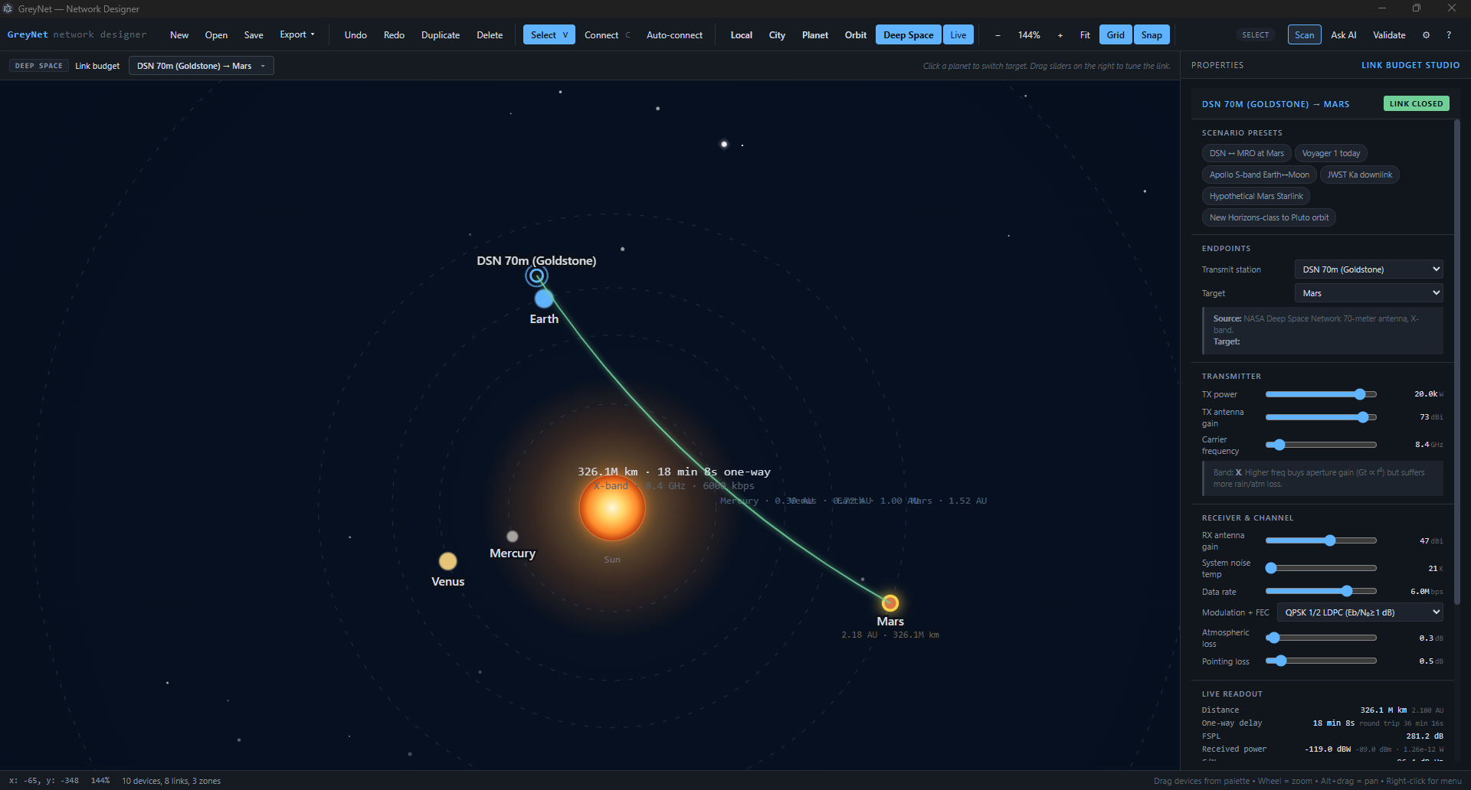Click the SELECT mode indicator label

point(1255,35)
